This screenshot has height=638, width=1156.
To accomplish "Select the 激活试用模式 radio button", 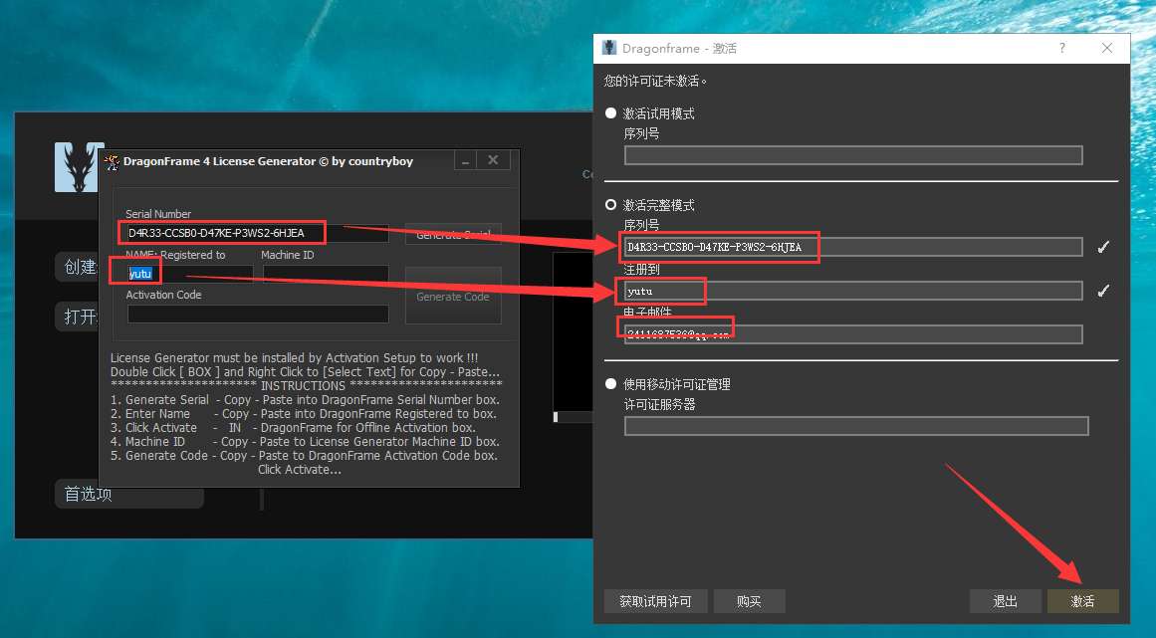I will point(610,113).
